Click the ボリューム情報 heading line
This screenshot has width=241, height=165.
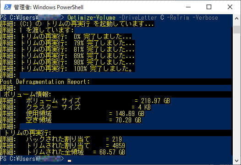click(27, 94)
